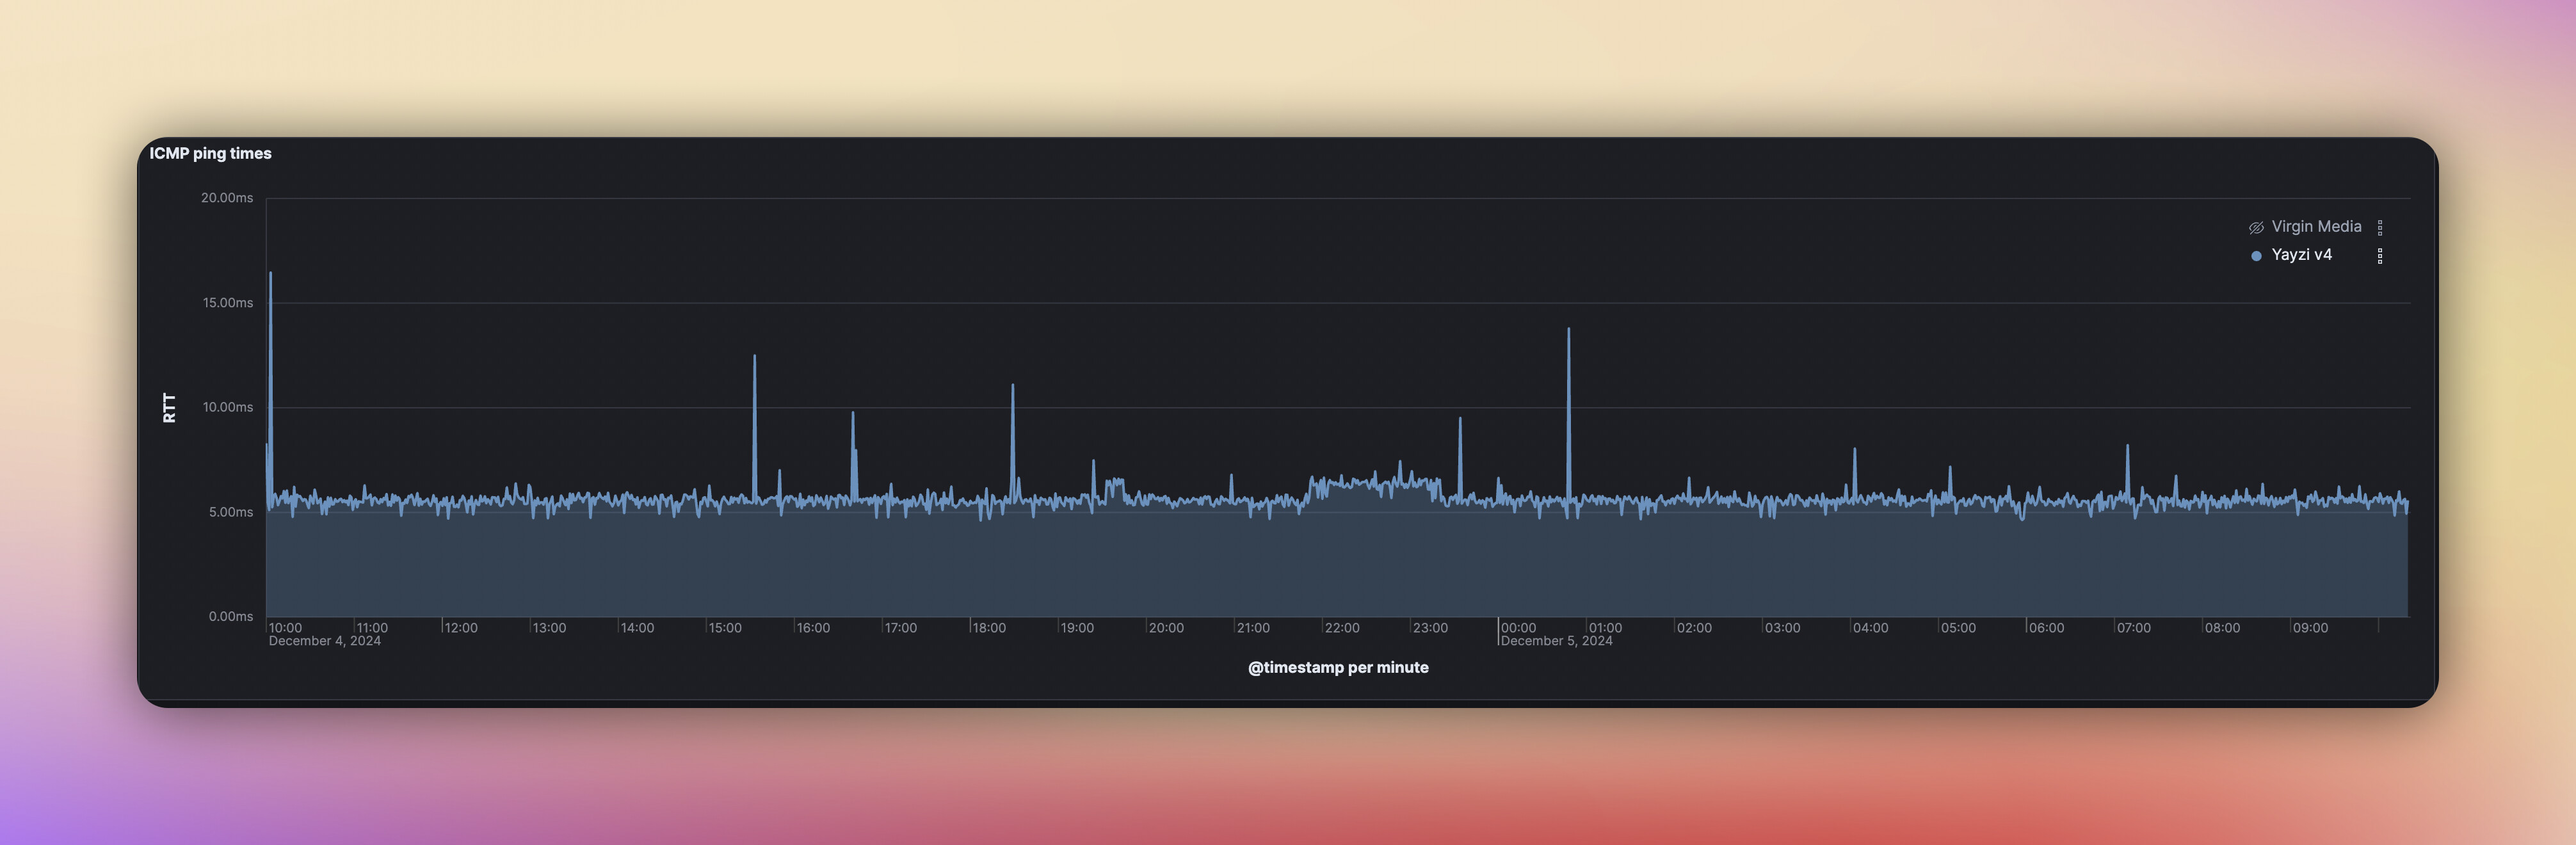Click the 15.00ms y-axis label

click(228, 303)
